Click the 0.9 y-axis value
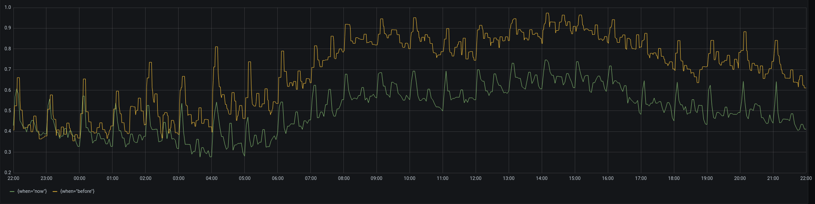The image size is (815, 204). click(8, 28)
